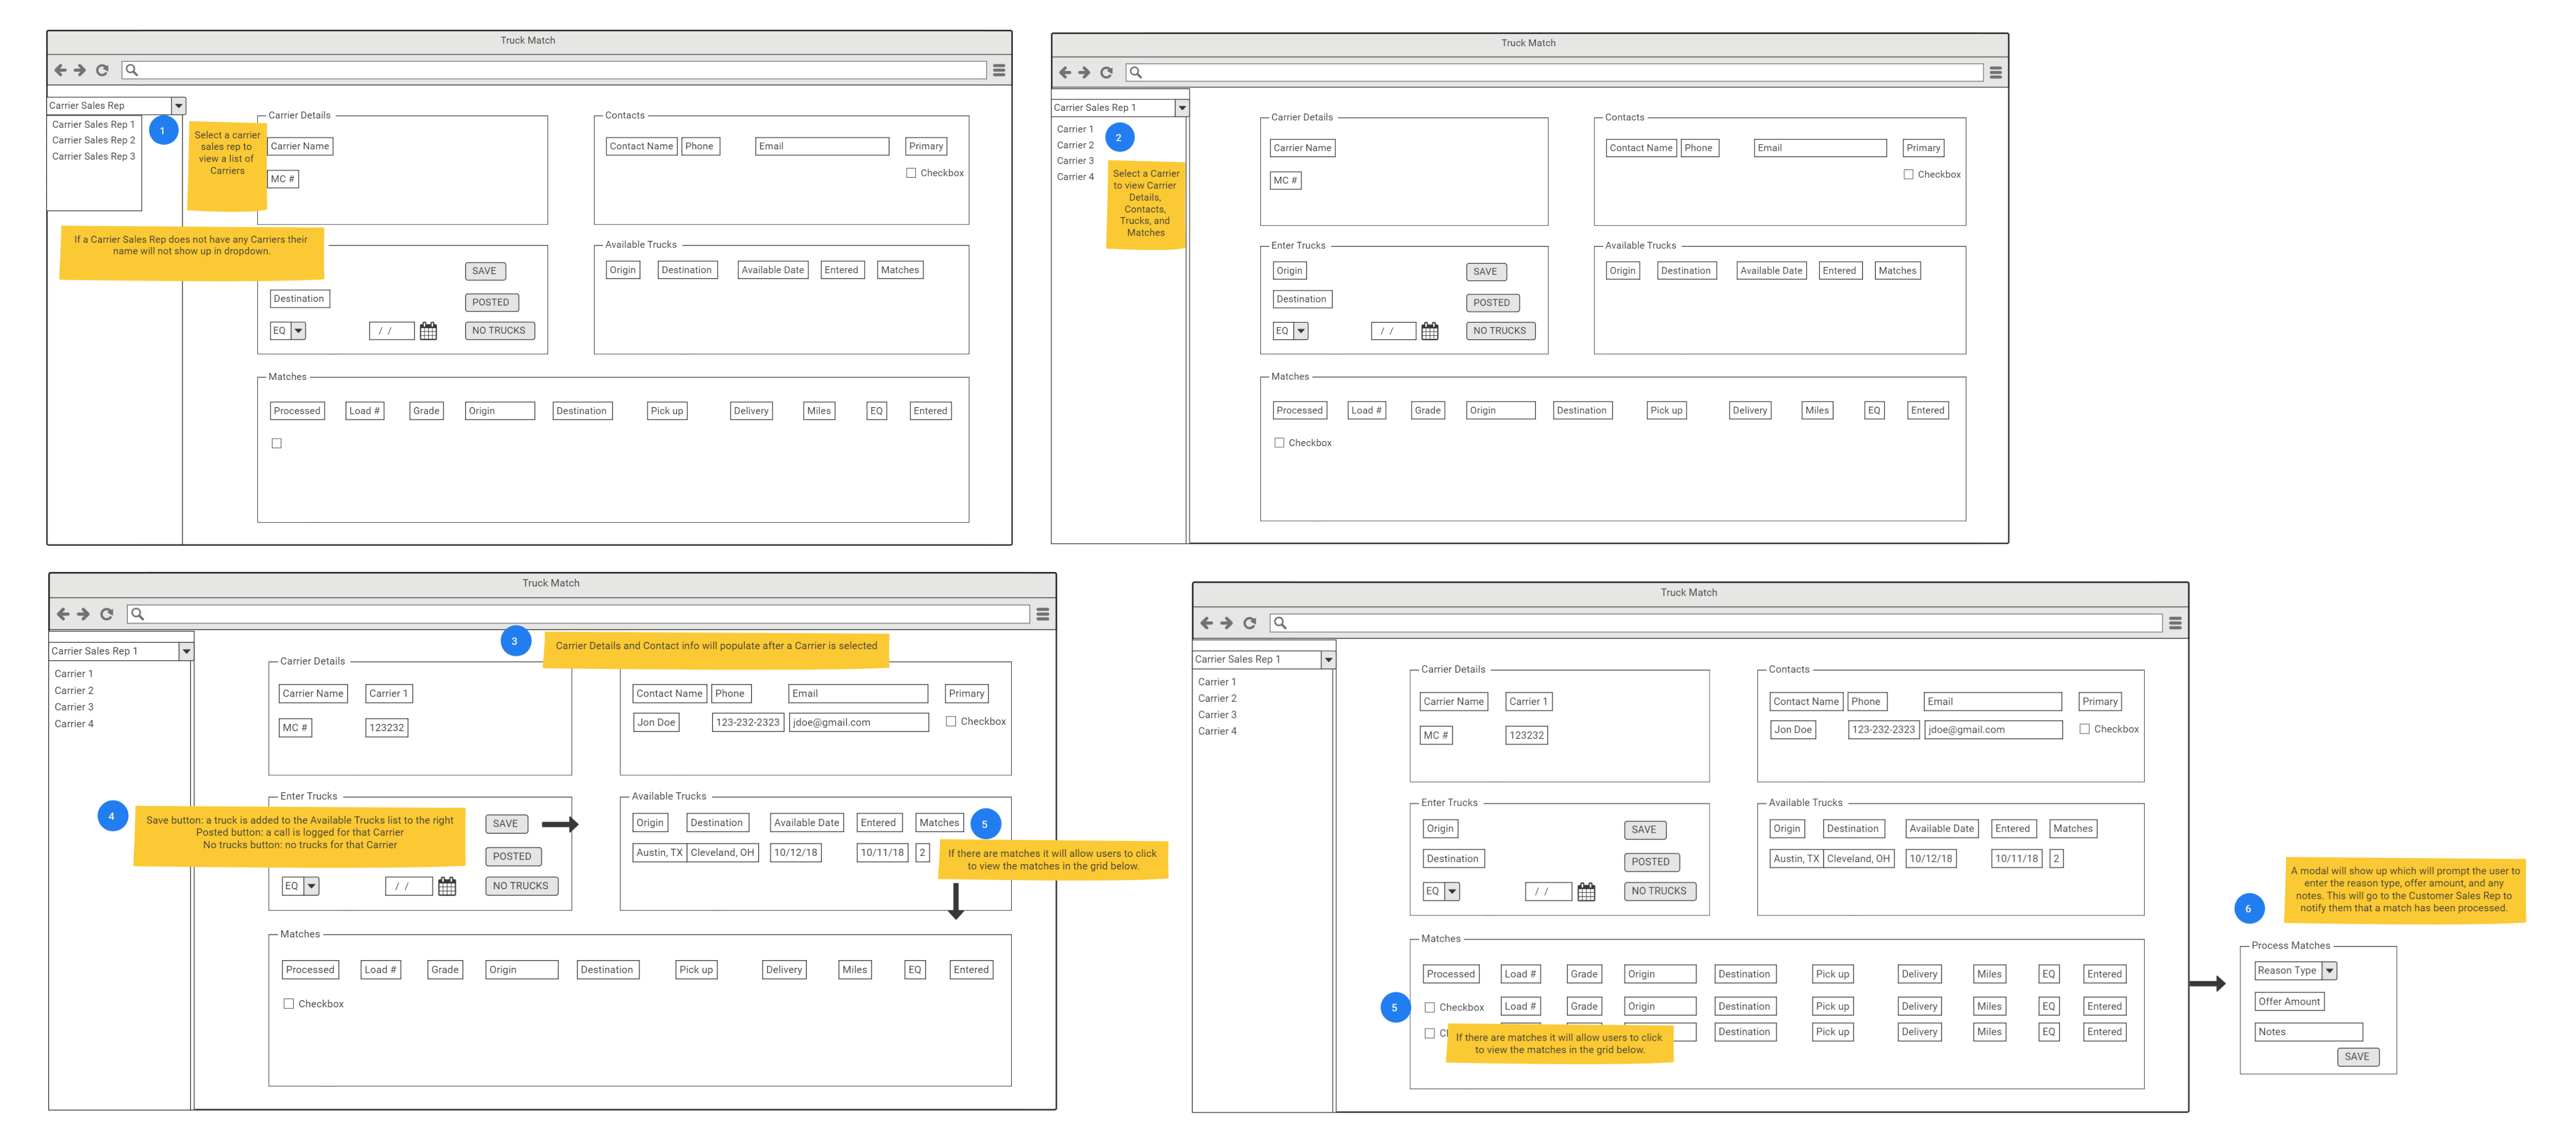
Task: Expand the EQ dropdown in step 6 mockup
Action: coord(1452,891)
